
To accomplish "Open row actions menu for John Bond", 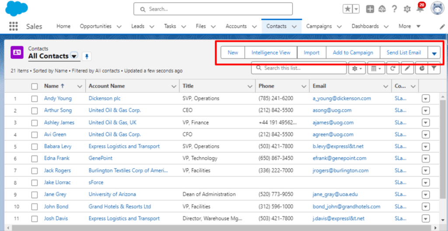I will tap(426, 207).
